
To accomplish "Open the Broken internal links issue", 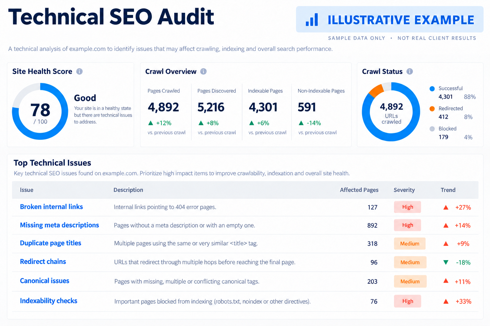I will pos(51,207).
